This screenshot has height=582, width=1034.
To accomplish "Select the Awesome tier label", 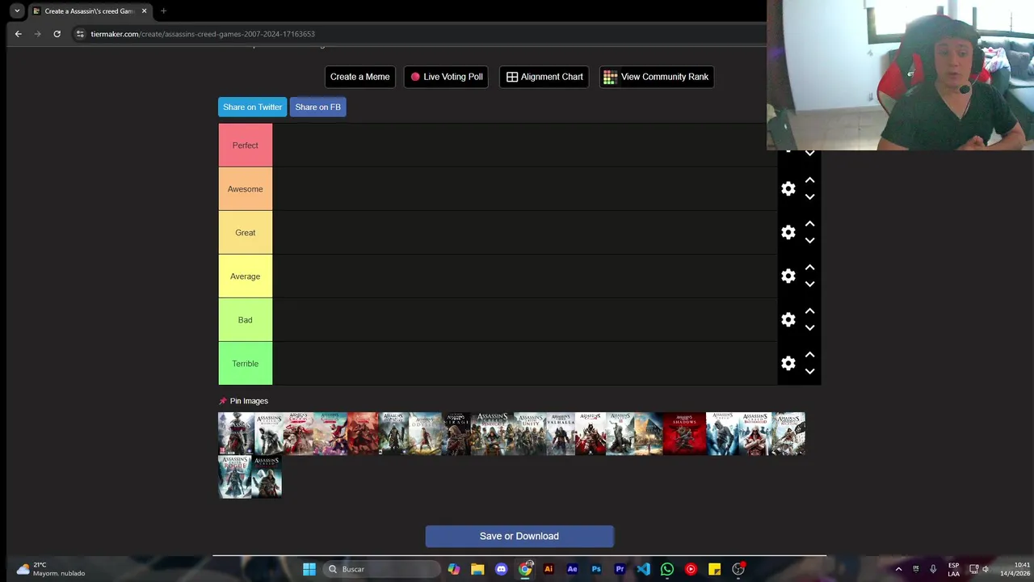I will pyautogui.click(x=246, y=189).
